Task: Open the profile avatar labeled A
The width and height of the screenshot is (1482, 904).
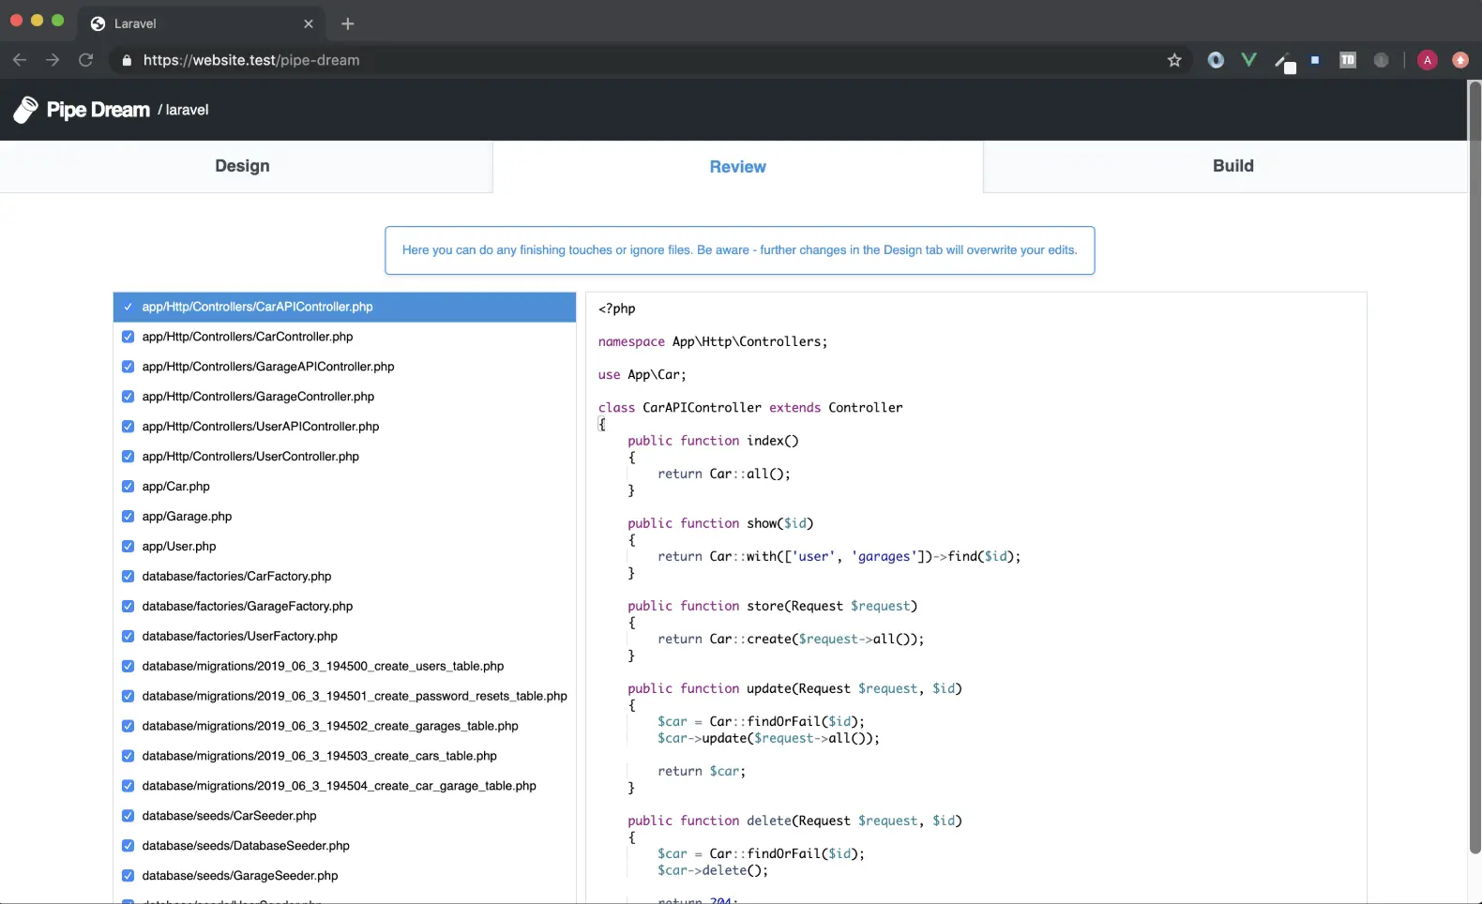Action: (1428, 60)
